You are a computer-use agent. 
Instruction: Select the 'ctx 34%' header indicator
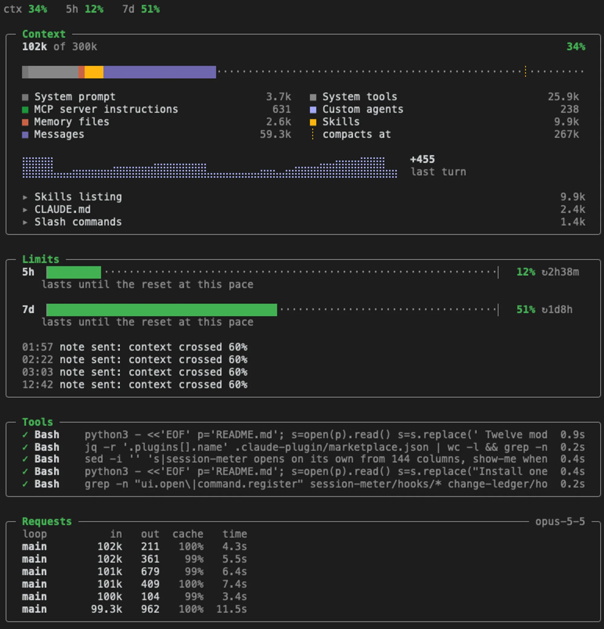click(25, 9)
